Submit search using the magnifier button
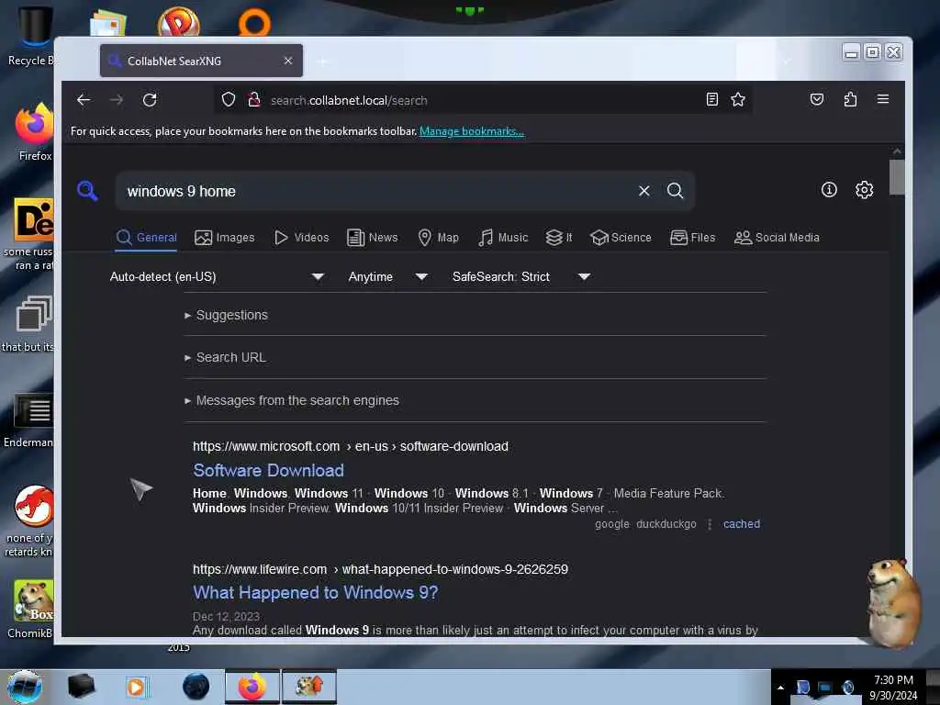Image resolution: width=940 pixels, height=705 pixels. [675, 191]
